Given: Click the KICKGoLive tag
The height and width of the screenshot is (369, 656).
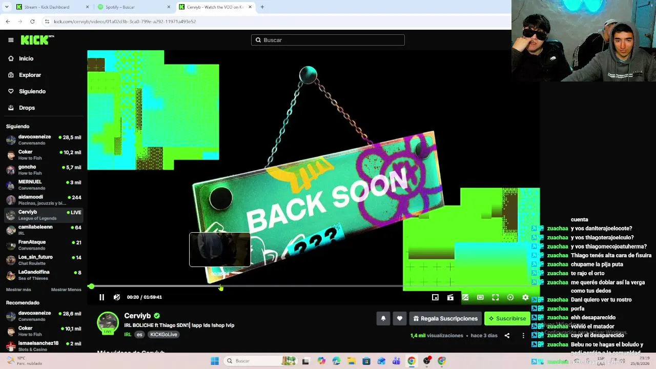Looking at the screenshot, I should 163,335.
